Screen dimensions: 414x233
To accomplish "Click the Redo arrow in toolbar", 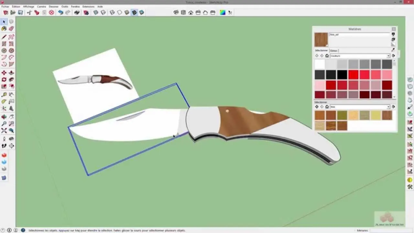I will point(68,13).
